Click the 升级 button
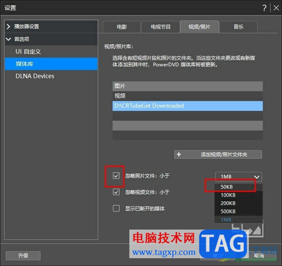Viewport: 282px width, 266px height. 23,256
